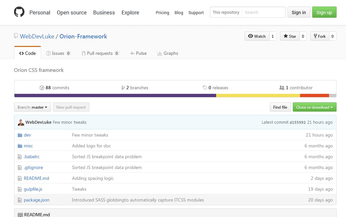Screen dimensions: 346x217
Task: Click the releases tag icon
Action: click(205, 88)
